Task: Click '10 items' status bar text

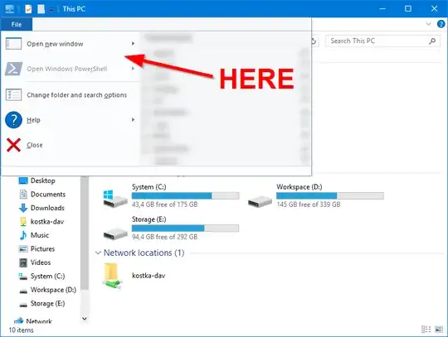Action: (21, 330)
